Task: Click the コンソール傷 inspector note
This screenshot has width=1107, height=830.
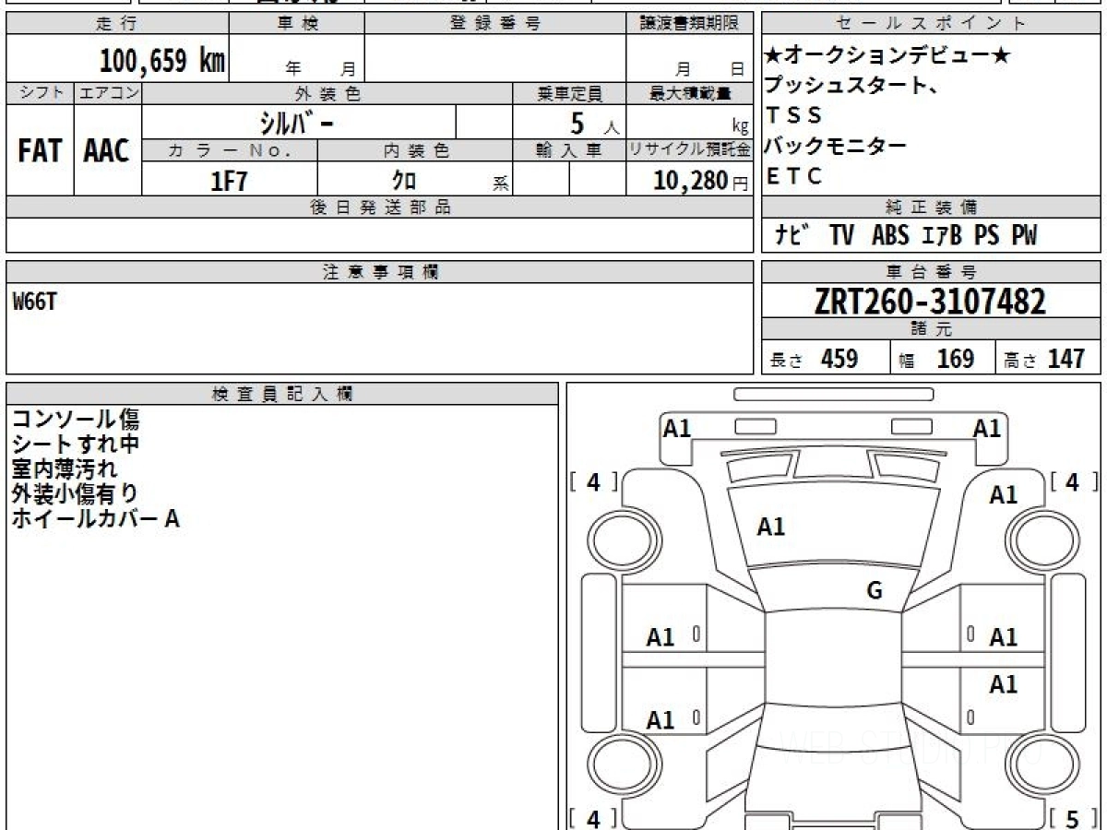Action: click(x=76, y=420)
